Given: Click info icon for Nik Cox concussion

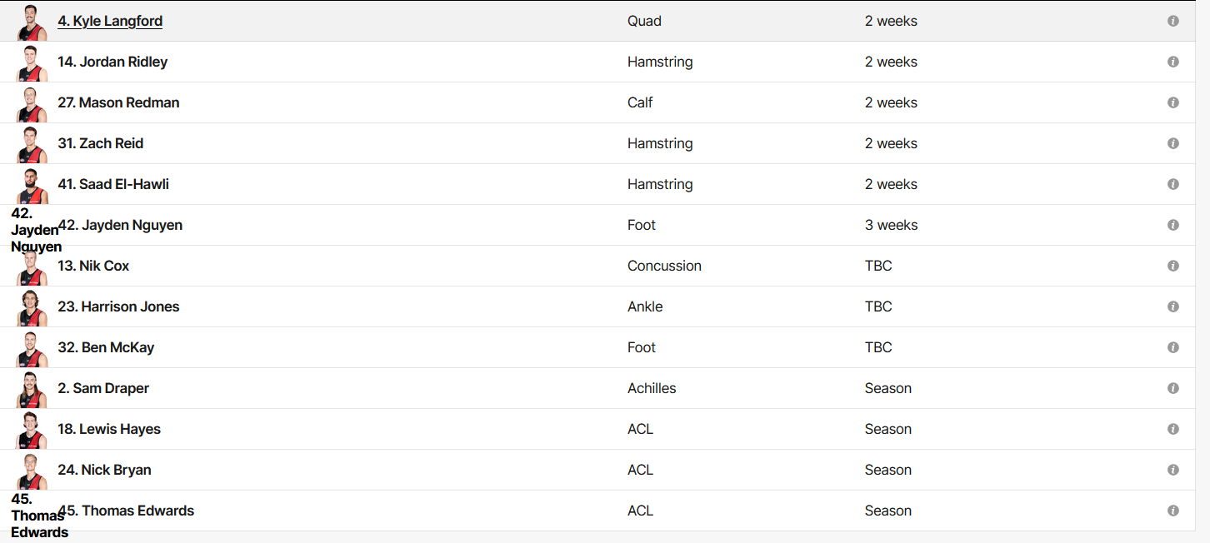Looking at the screenshot, I should click(1173, 266).
